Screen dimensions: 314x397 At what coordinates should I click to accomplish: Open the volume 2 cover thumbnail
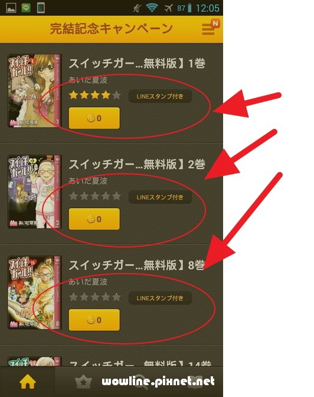pyautogui.click(x=35, y=191)
